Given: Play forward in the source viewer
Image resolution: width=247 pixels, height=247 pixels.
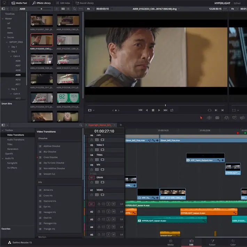Looking at the screenshot, I should 159,110.
